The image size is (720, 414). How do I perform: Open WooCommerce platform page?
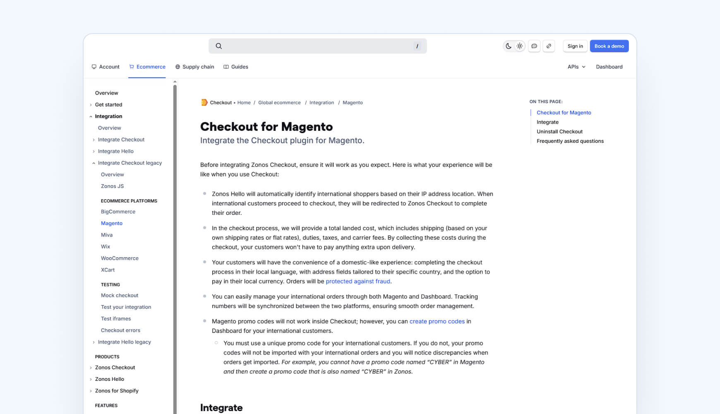(x=120, y=258)
